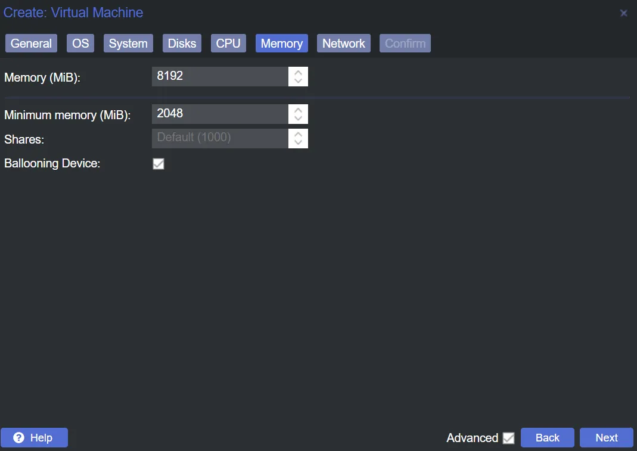Focus the Minimum memory input field
The image size is (637, 451).
pyautogui.click(x=220, y=114)
